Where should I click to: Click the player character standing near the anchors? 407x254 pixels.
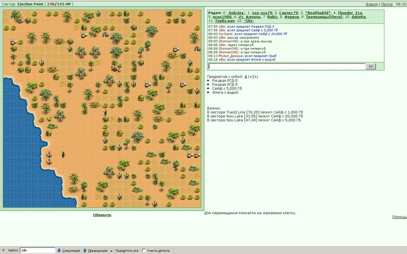[x=63, y=154]
